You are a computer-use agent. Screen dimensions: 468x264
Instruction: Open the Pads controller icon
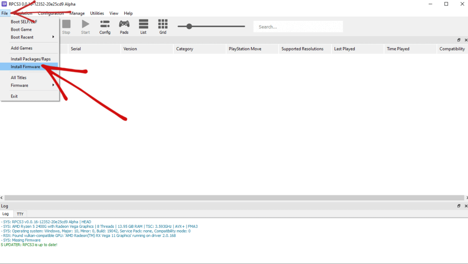click(124, 27)
